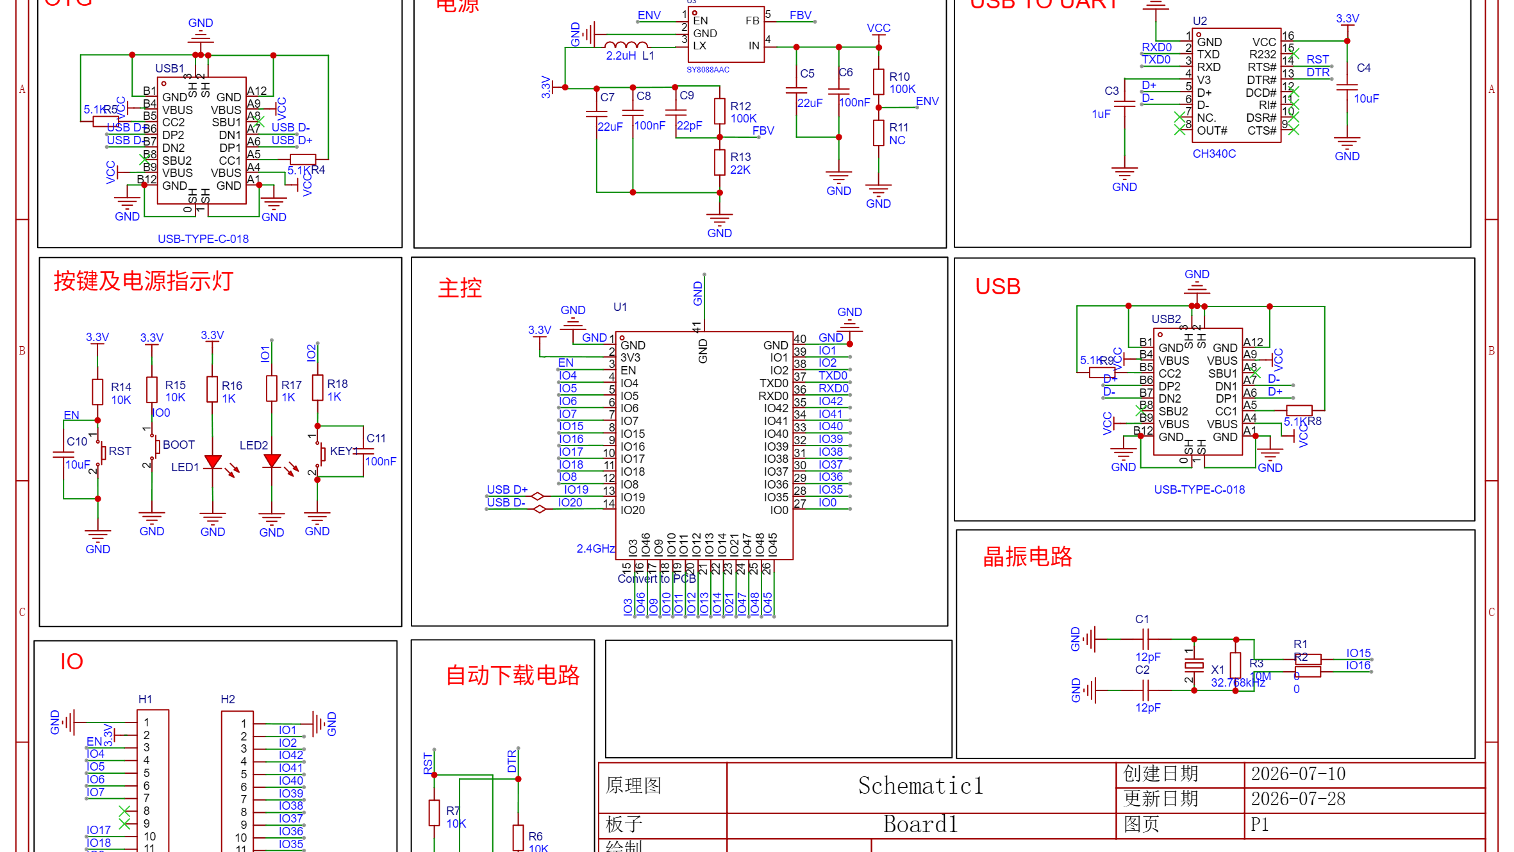Select crystal X1 32.768kHz
Screen dimensions: 1514x852
1194,665
